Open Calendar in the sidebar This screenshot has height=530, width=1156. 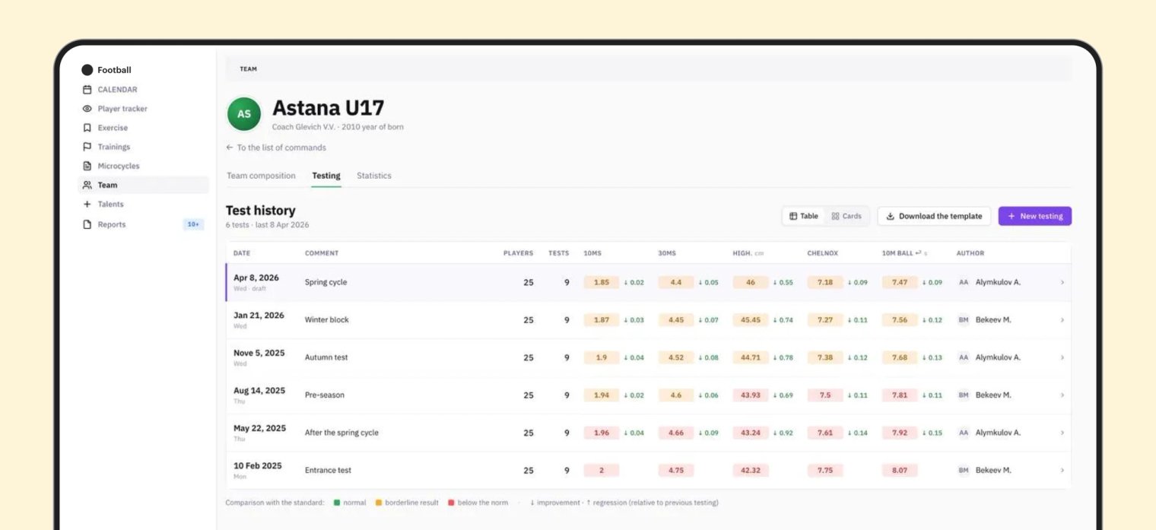coord(143,90)
